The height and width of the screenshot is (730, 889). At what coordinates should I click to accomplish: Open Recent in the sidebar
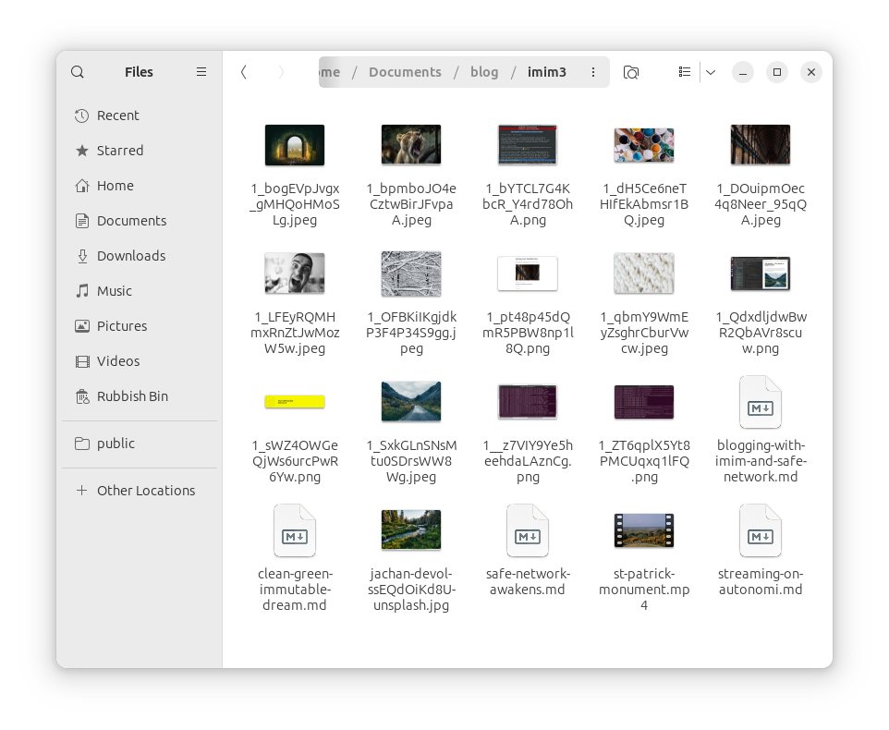(x=117, y=116)
